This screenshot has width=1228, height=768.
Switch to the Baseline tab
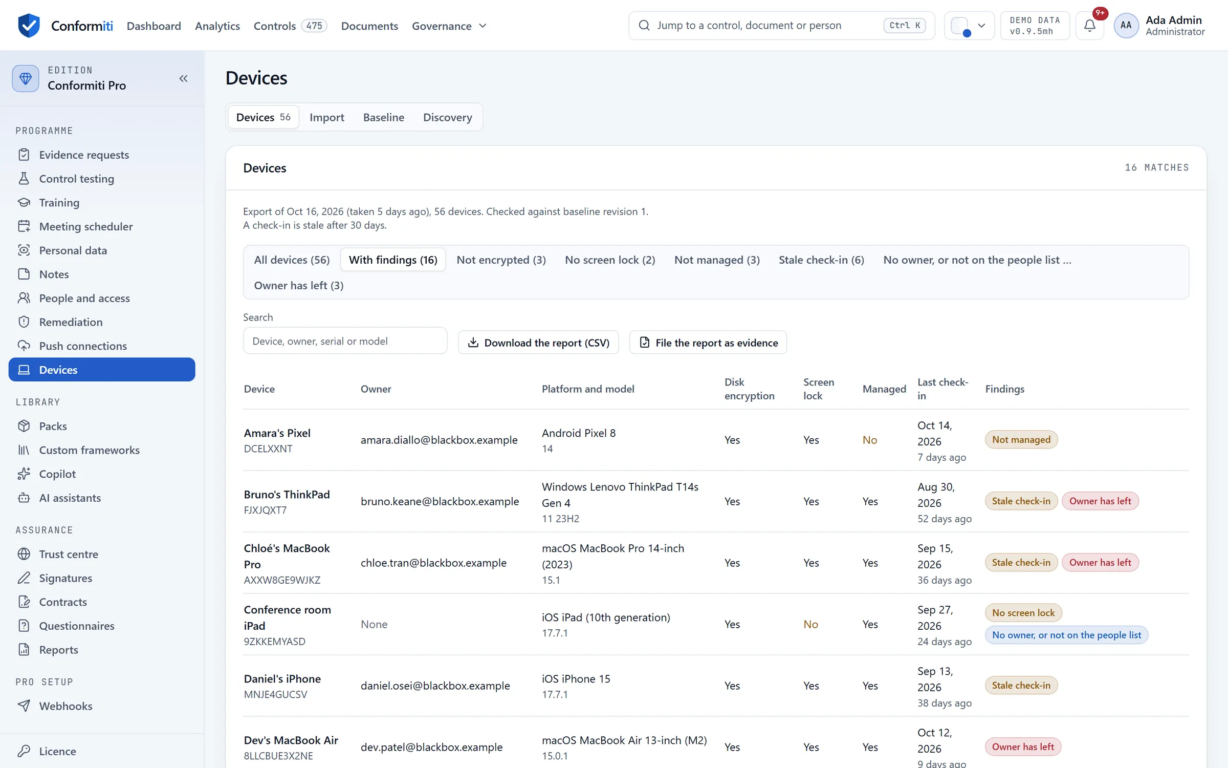point(383,117)
